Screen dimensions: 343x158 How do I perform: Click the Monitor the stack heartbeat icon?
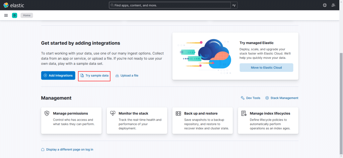(x=113, y=113)
